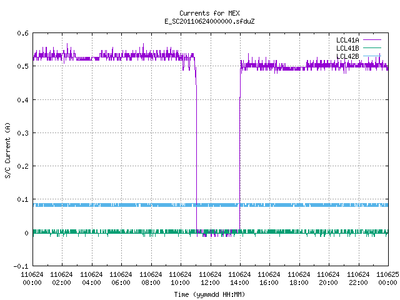Click the 110624 04:00 x-axis tick label
400x300 pixels.
[x=92, y=279]
